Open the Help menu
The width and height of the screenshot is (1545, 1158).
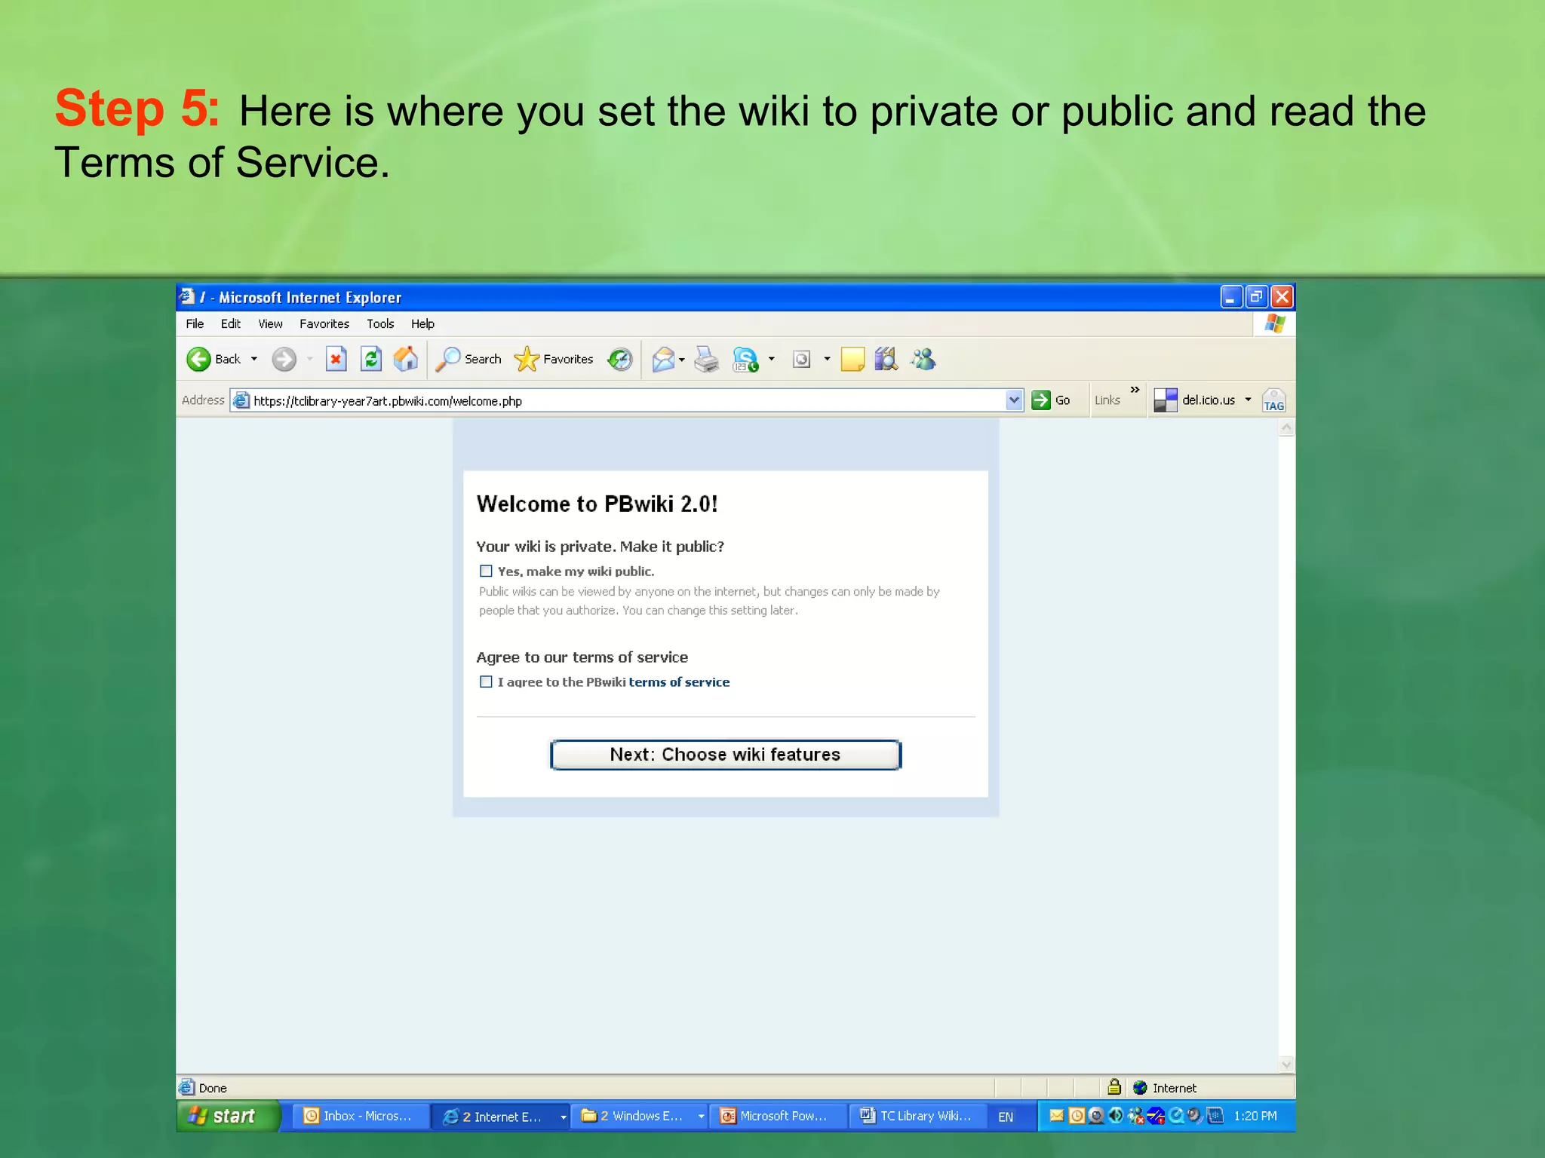coord(422,323)
